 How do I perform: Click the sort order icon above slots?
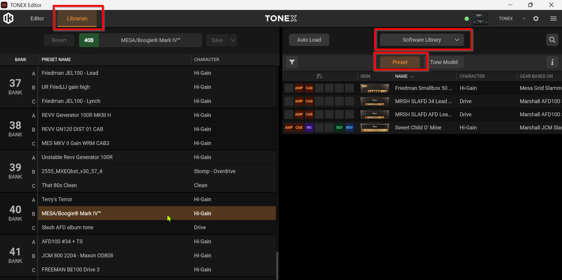[x=319, y=76]
